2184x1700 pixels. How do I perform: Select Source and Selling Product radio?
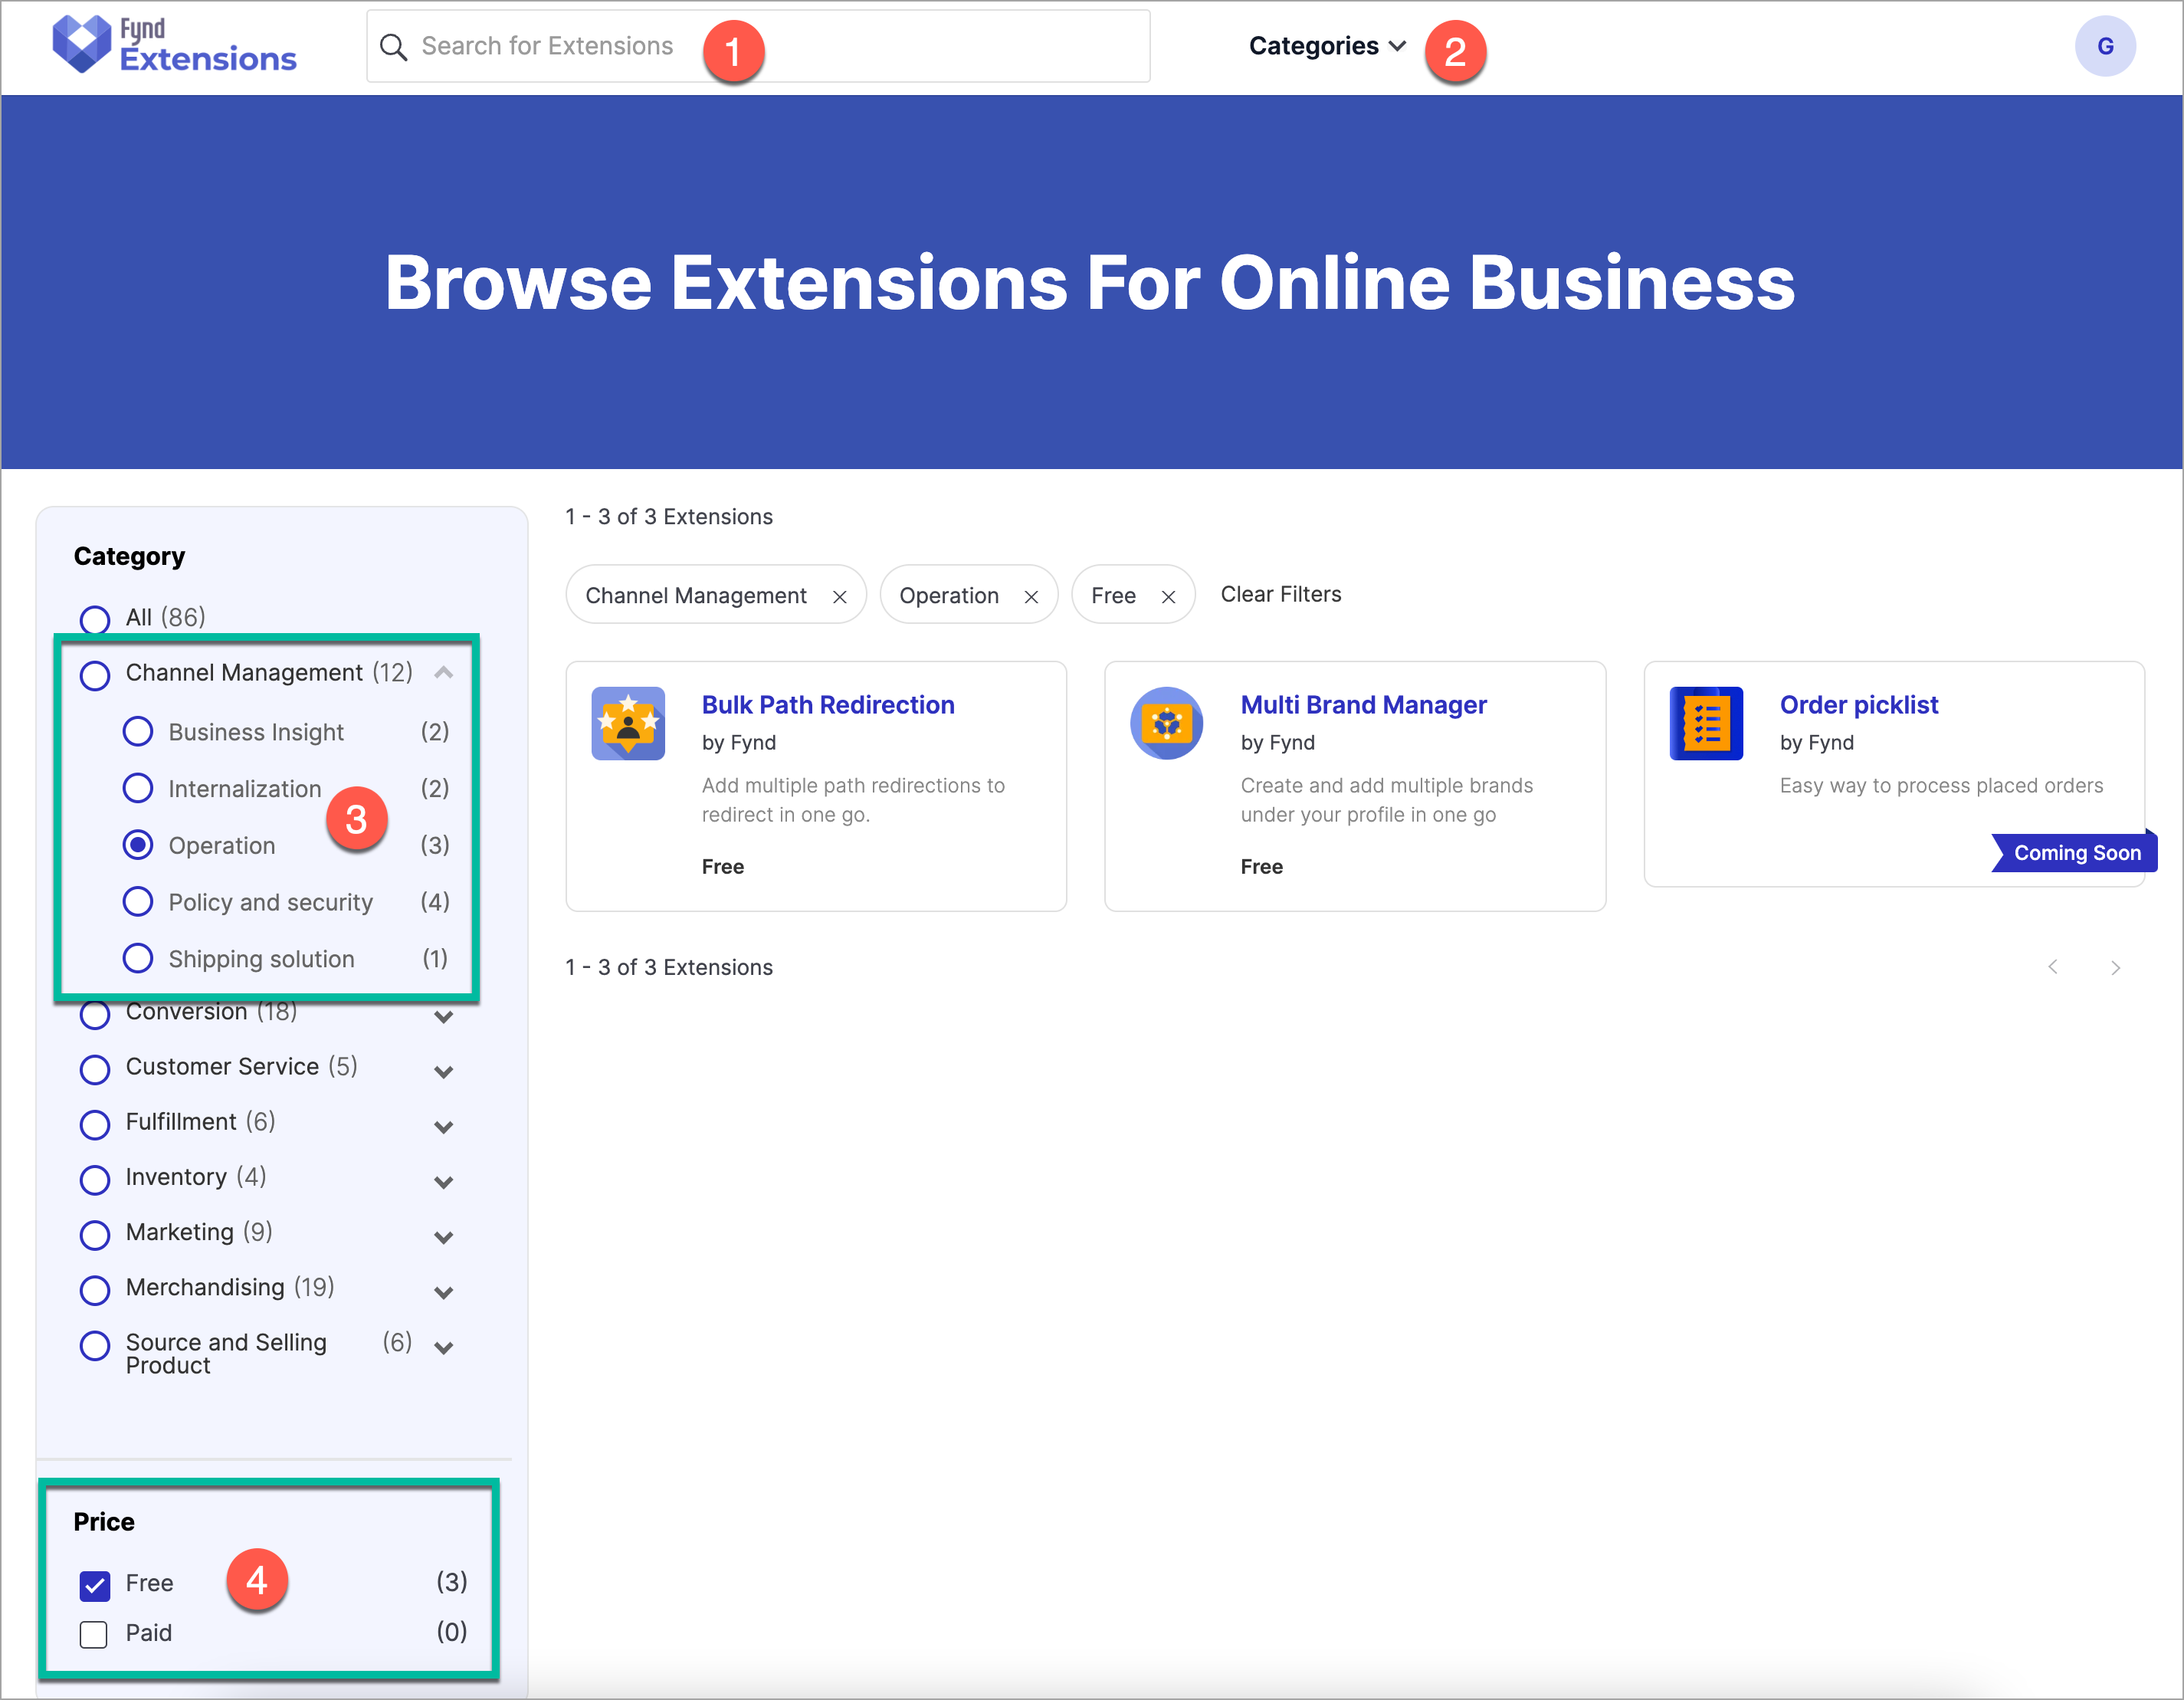(x=95, y=1345)
